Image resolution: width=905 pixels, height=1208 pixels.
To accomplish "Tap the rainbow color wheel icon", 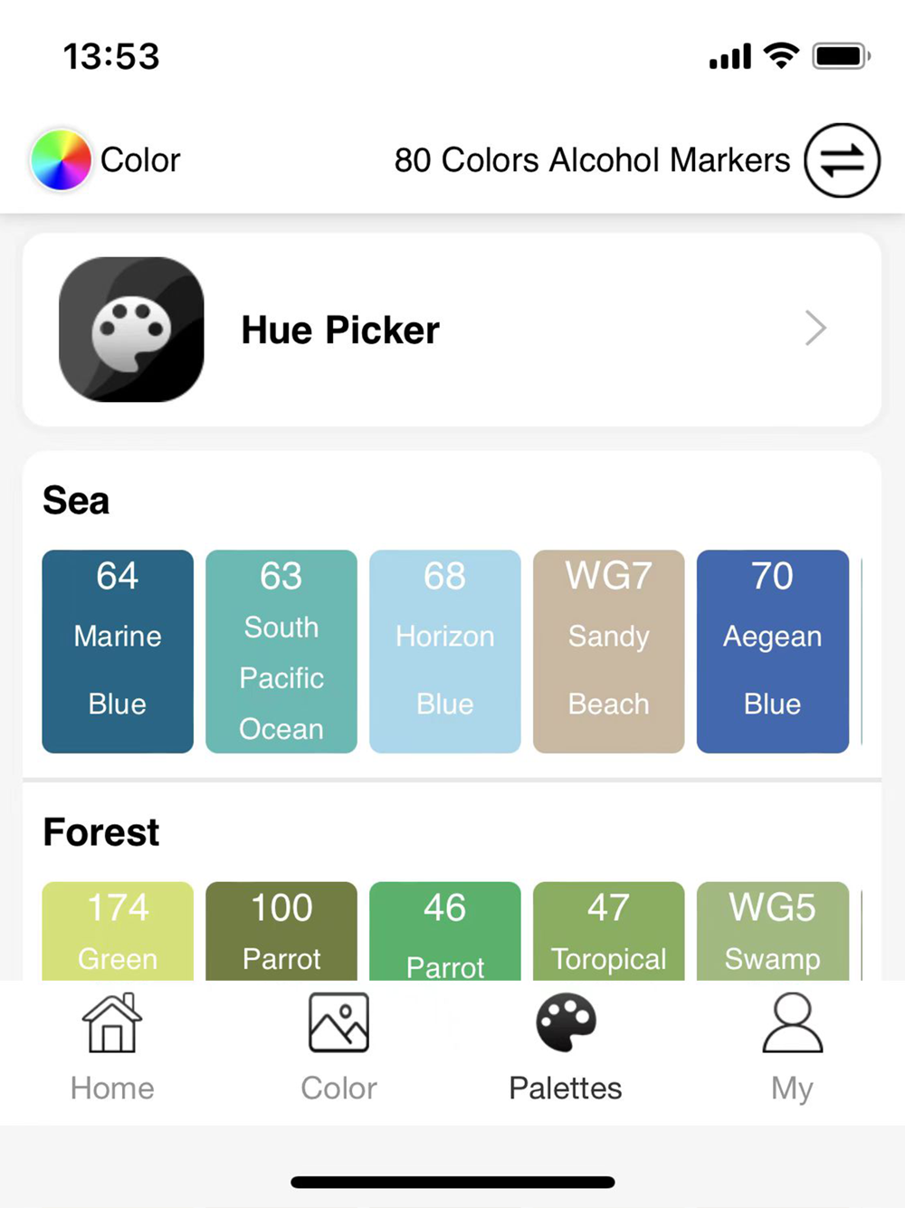I will (x=61, y=160).
